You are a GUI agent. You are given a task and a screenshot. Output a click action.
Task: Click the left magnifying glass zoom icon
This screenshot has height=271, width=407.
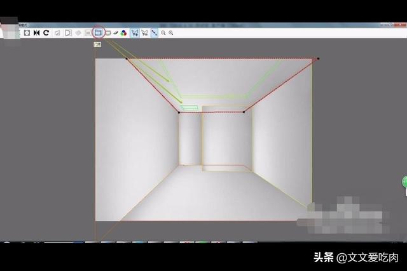click(163, 32)
